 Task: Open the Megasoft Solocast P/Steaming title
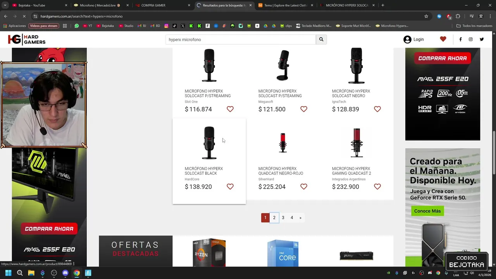click(x=280, y=93)
